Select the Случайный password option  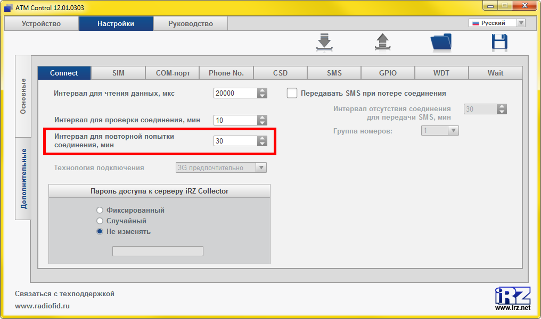coord(100,221)
